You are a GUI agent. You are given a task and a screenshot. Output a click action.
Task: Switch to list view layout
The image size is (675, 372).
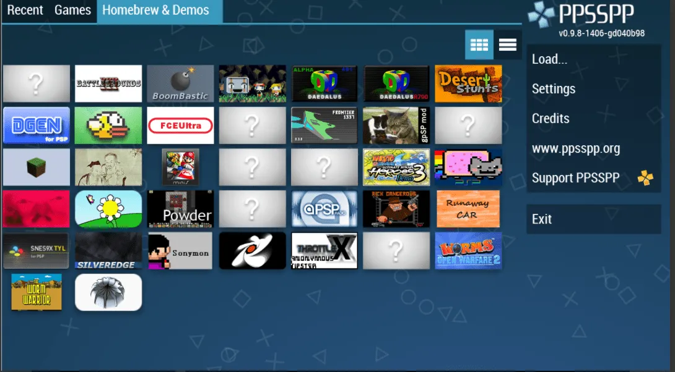pyautogui.click(x=508, y=44)
